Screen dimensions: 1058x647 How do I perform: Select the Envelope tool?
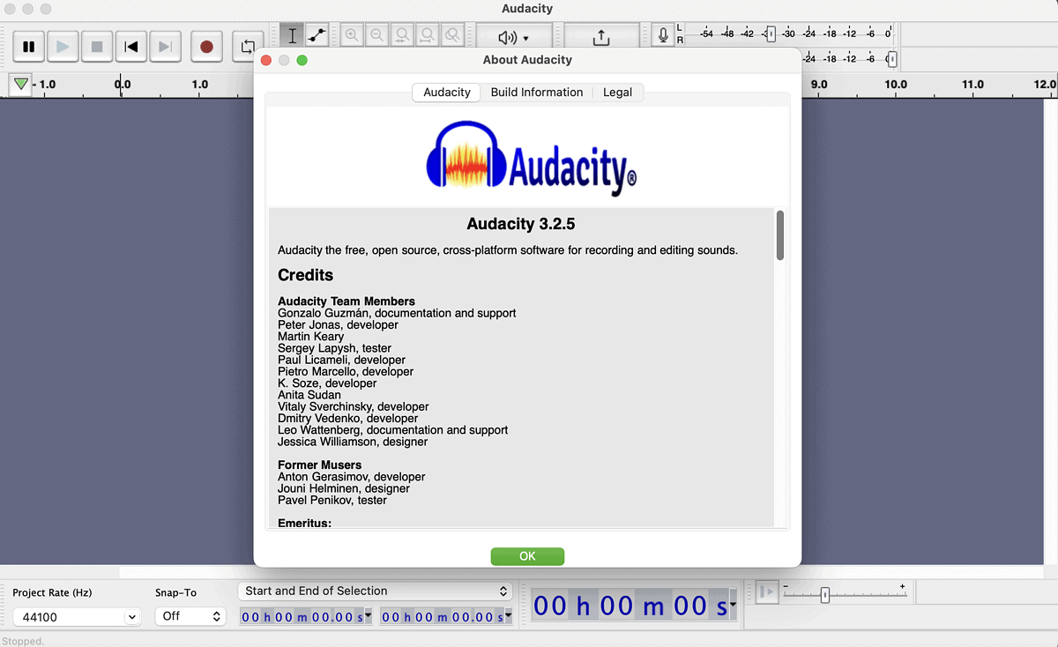click(x=317, y=34)
